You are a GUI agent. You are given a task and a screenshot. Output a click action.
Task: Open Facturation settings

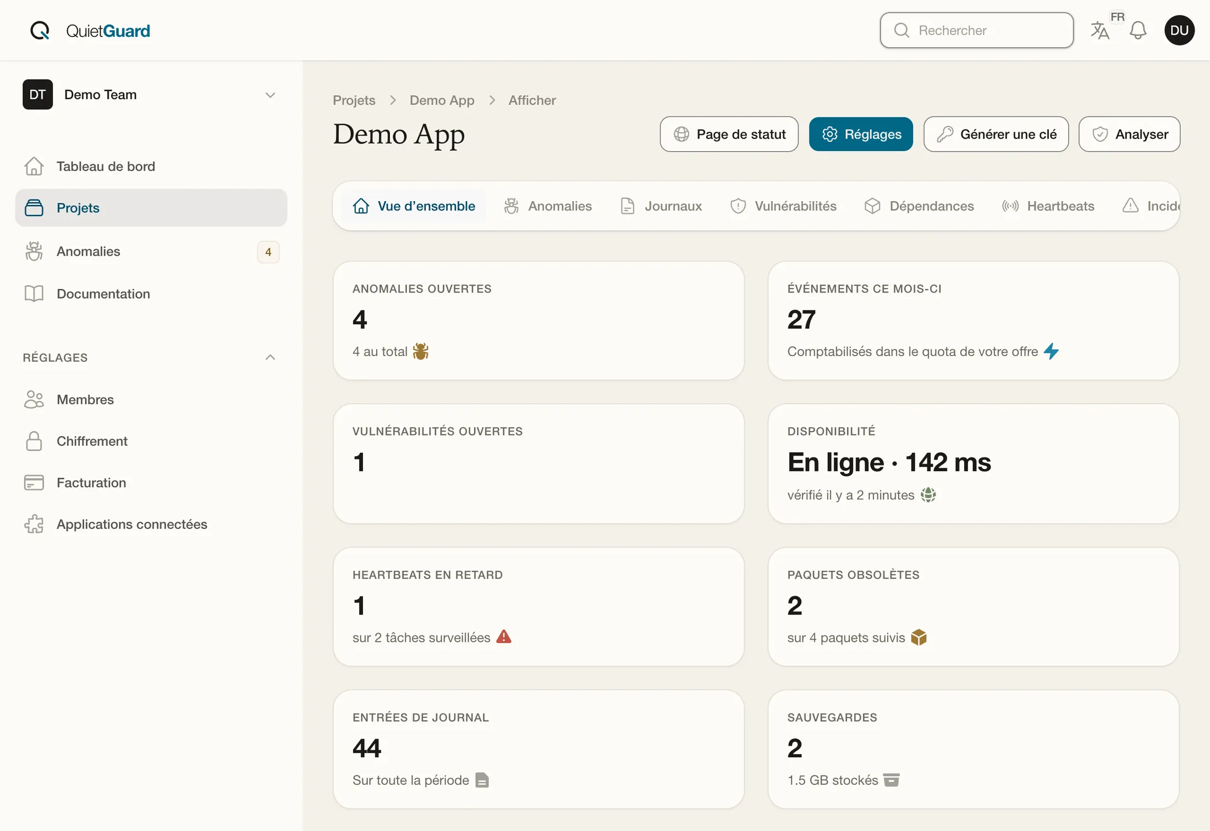(151, 483)
